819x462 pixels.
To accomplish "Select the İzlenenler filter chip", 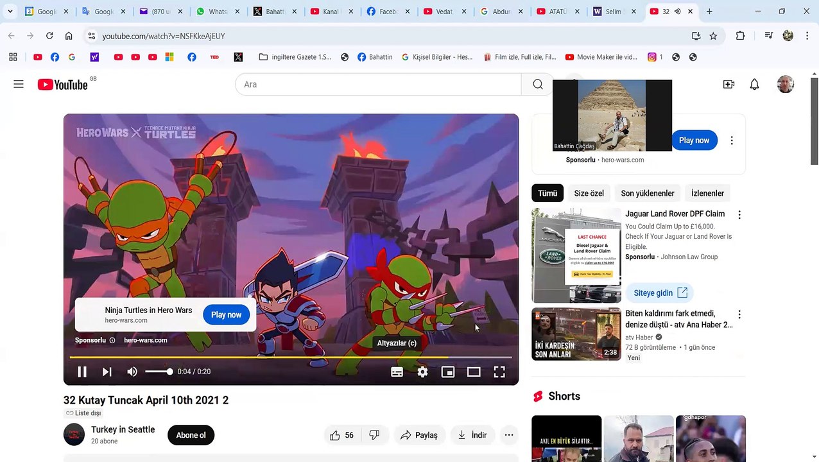I will tap(707, 193).
